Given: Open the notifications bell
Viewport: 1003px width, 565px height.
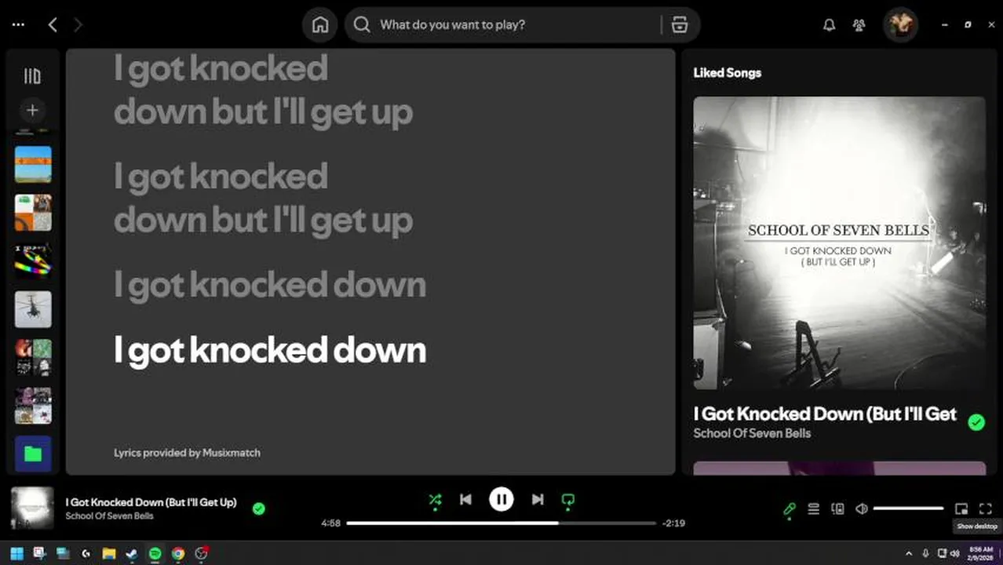Looking at the screenshot, I should pyautogui.click(x=829, y=25).
